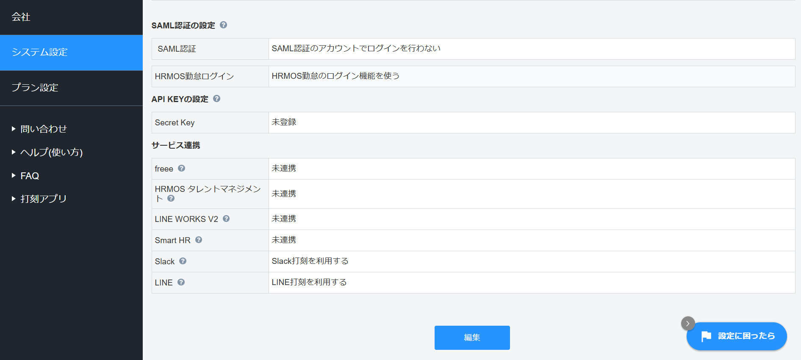
Task: Click the LINE WORKS V2 row label
Action: (x=186, y=219)
